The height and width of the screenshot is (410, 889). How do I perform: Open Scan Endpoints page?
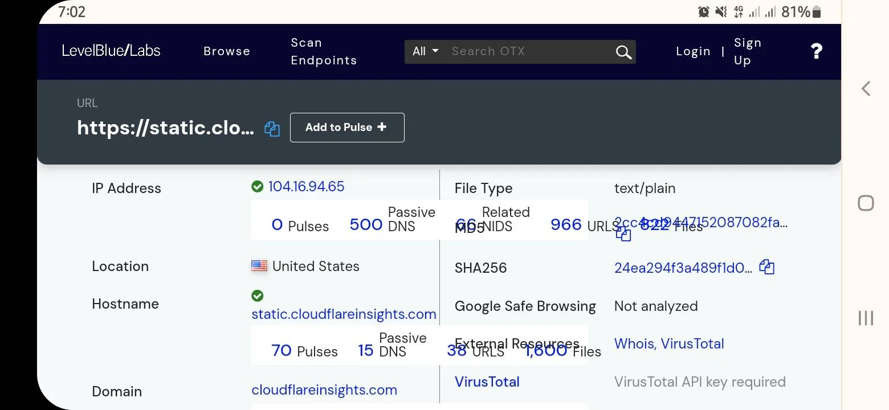coord(324,51)
